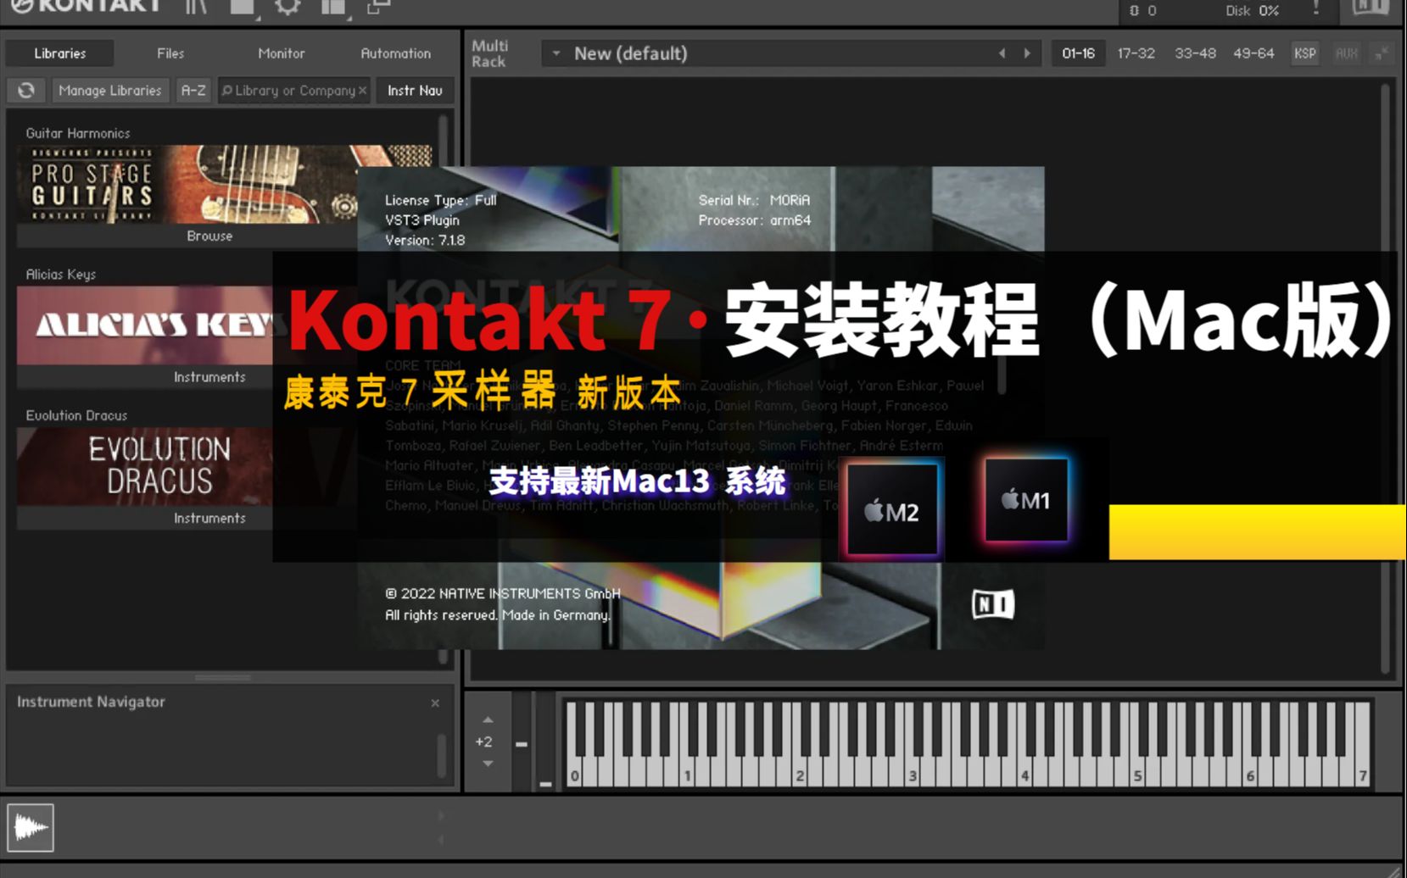This screenshot has width=1407, height=878.
Task: Click Instruments under Evolution Dracus
Action: click(x=209, y=518)
